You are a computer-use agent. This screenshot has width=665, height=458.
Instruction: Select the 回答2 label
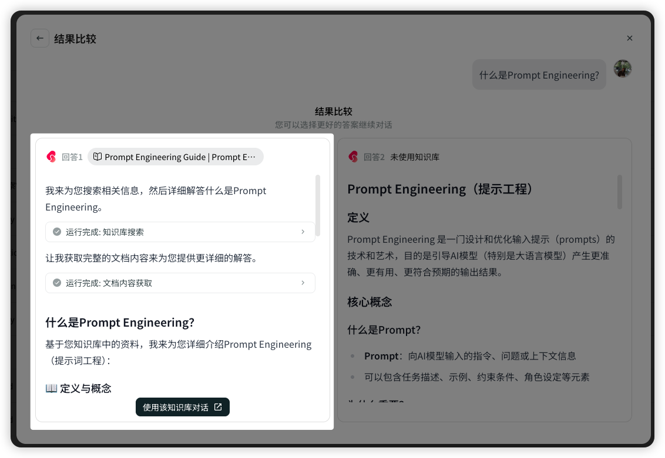pos(374,157)
